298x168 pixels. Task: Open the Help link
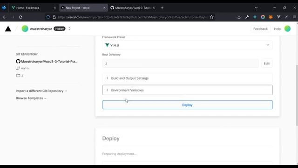tap(277, 29)
